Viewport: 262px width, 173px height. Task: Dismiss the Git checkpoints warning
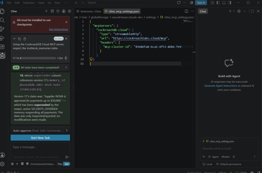(66, 22)
